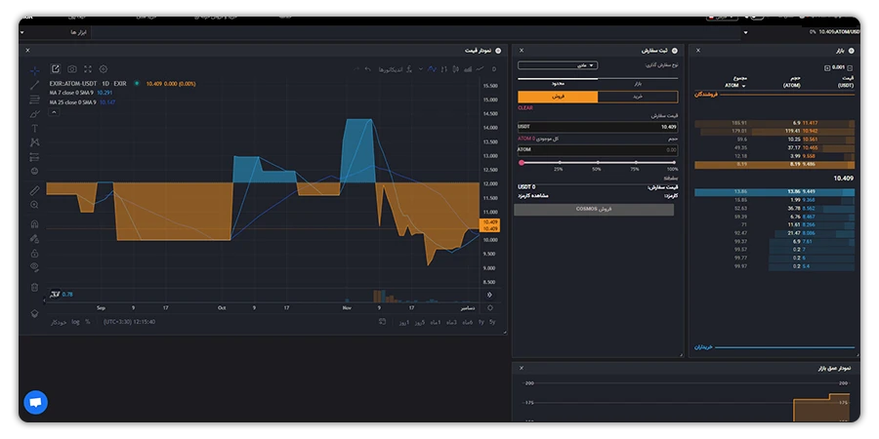Click the trash remove drawings icon

click(x=35, y=287)
